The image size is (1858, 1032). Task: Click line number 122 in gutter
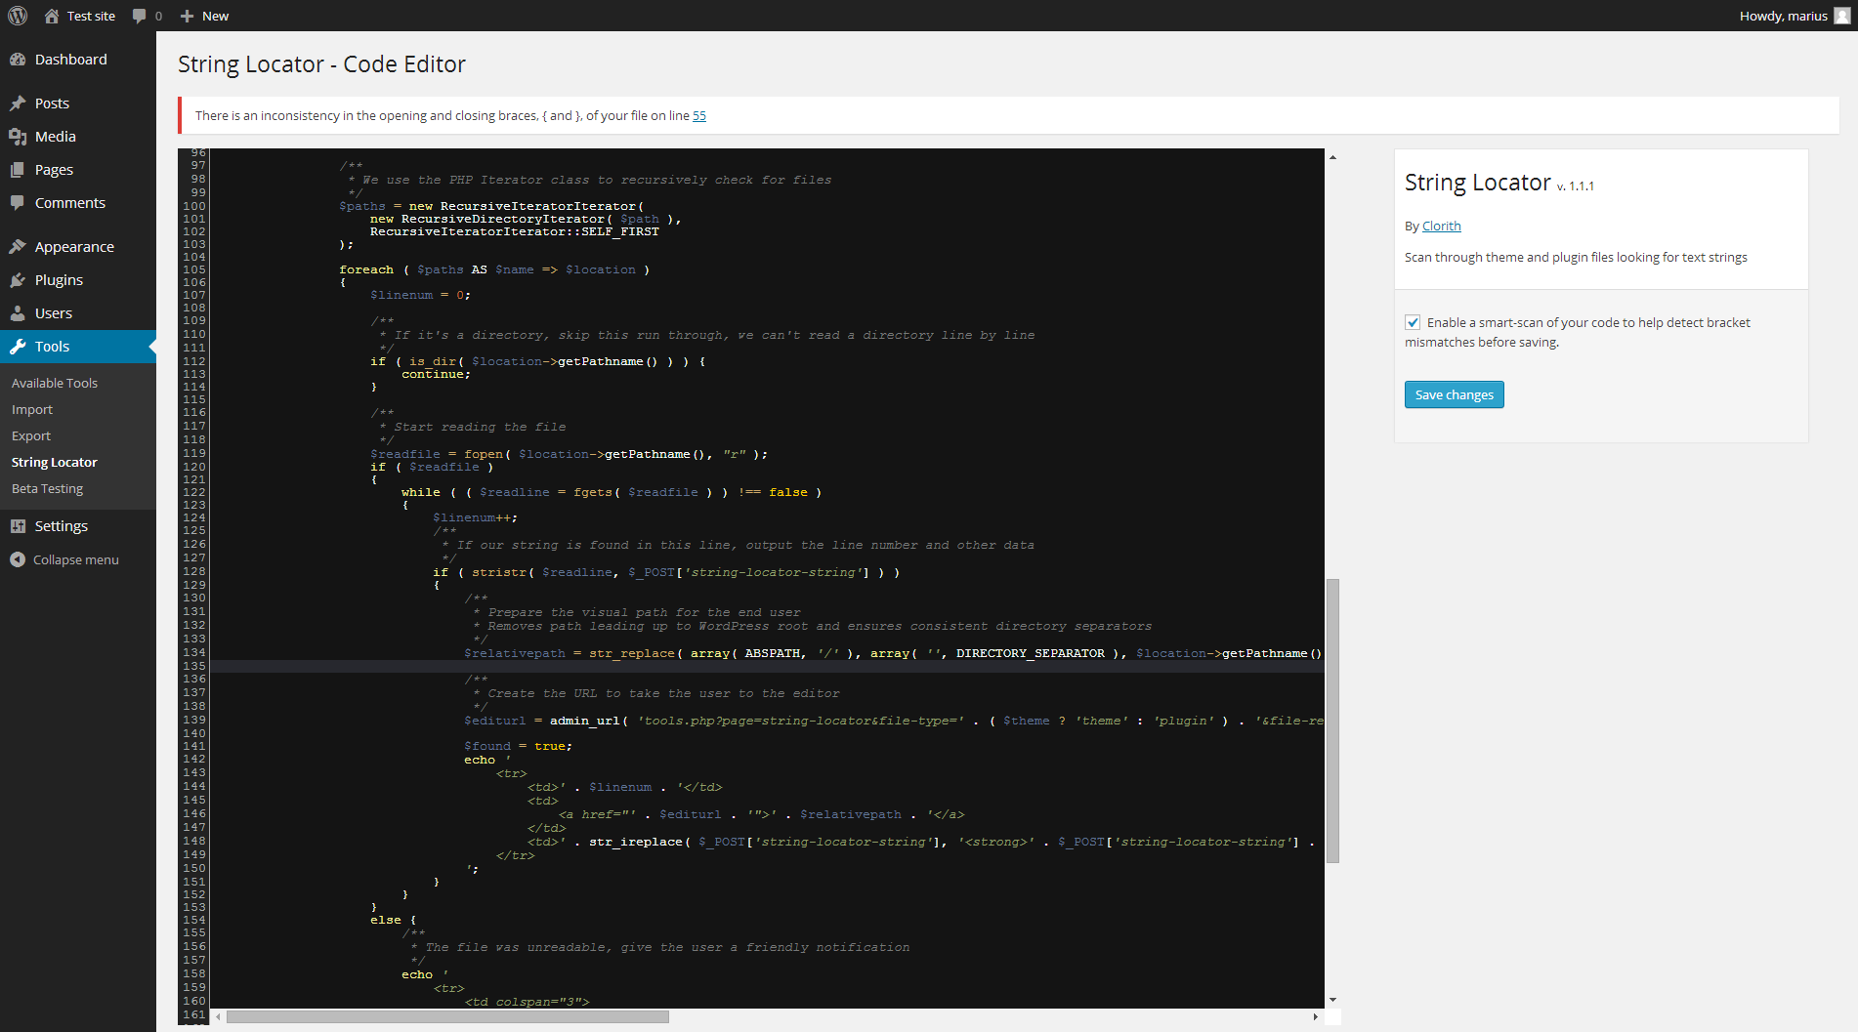[194, 492]
